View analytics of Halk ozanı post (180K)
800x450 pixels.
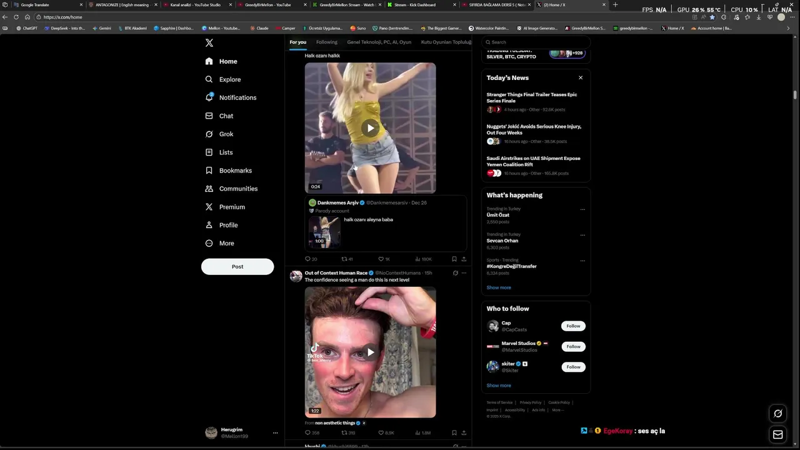click(423, 259)
